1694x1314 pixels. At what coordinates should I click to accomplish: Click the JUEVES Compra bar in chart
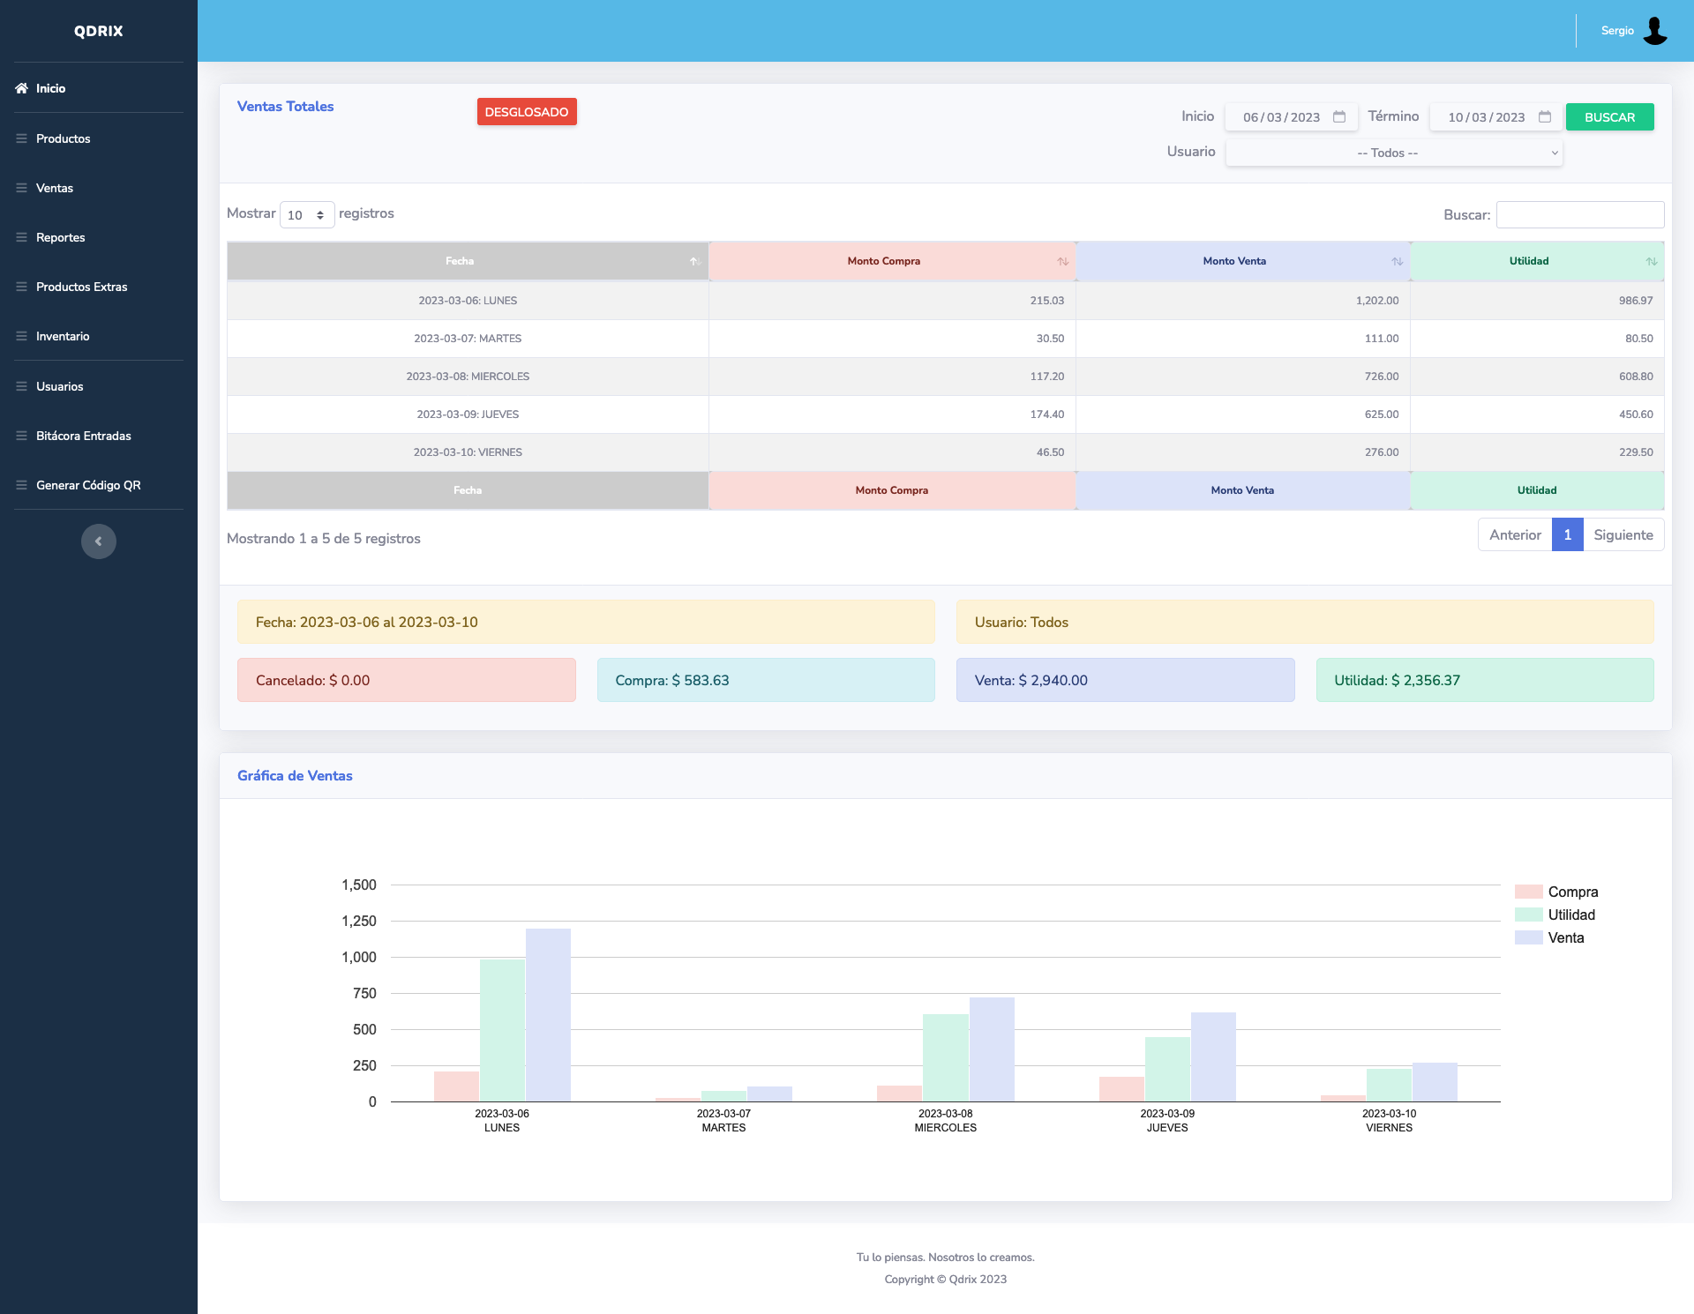1121,1089
